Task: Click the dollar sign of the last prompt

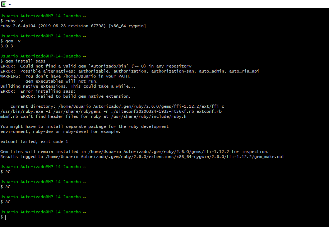Action: (x=1, y=217)
